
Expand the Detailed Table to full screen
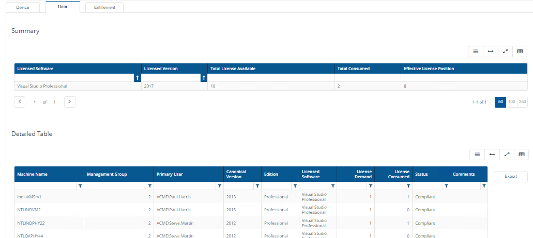click(507, 155)
